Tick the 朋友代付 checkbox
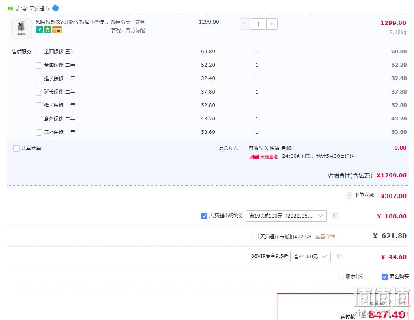The image size is (414, 320). coord(341,277)
